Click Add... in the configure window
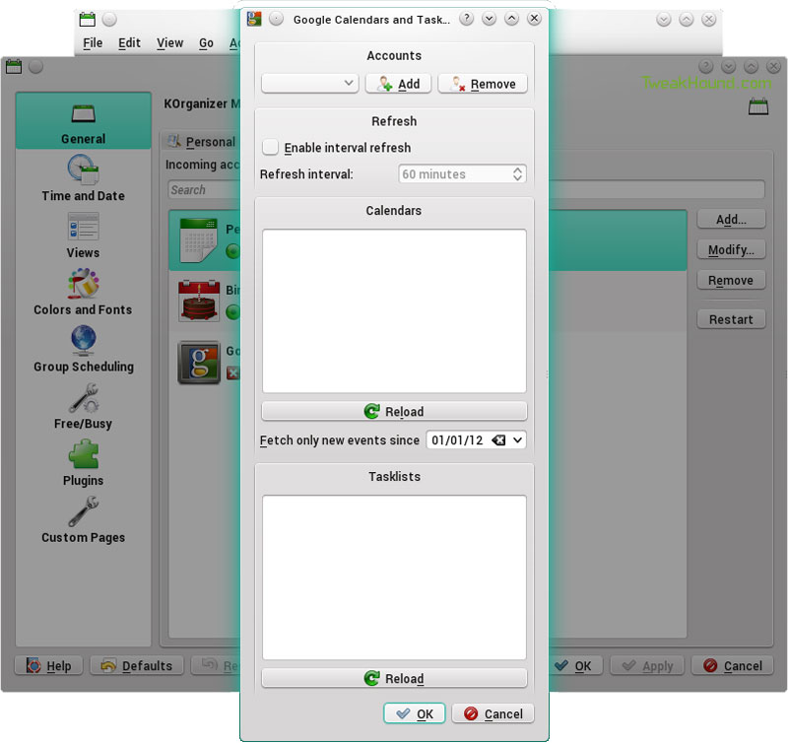This screenshot has height=743, width=788. tap(731, 219)
